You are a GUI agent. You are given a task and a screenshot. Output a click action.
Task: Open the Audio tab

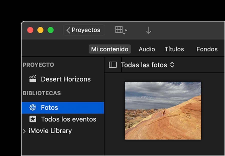click(147, 49)
